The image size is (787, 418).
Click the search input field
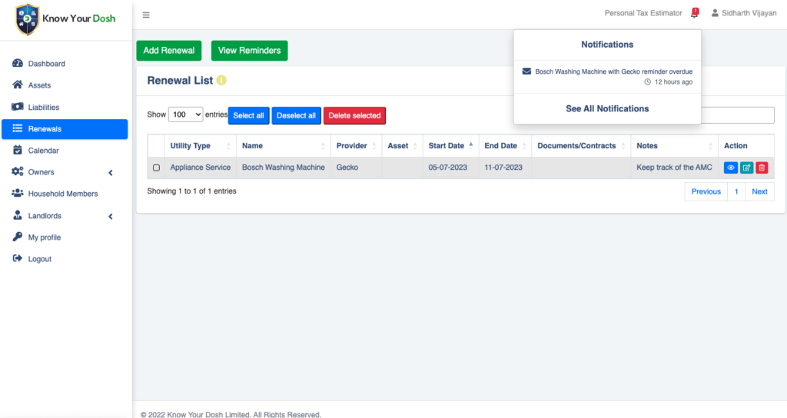(738, 115)
